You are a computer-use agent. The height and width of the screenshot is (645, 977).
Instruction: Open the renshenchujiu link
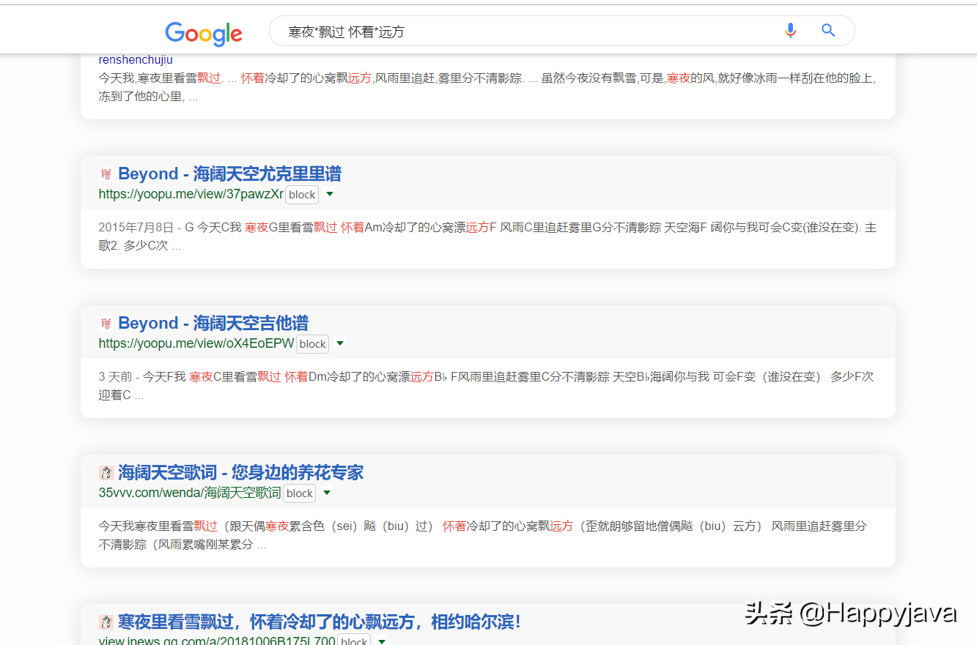pos(136,60)
